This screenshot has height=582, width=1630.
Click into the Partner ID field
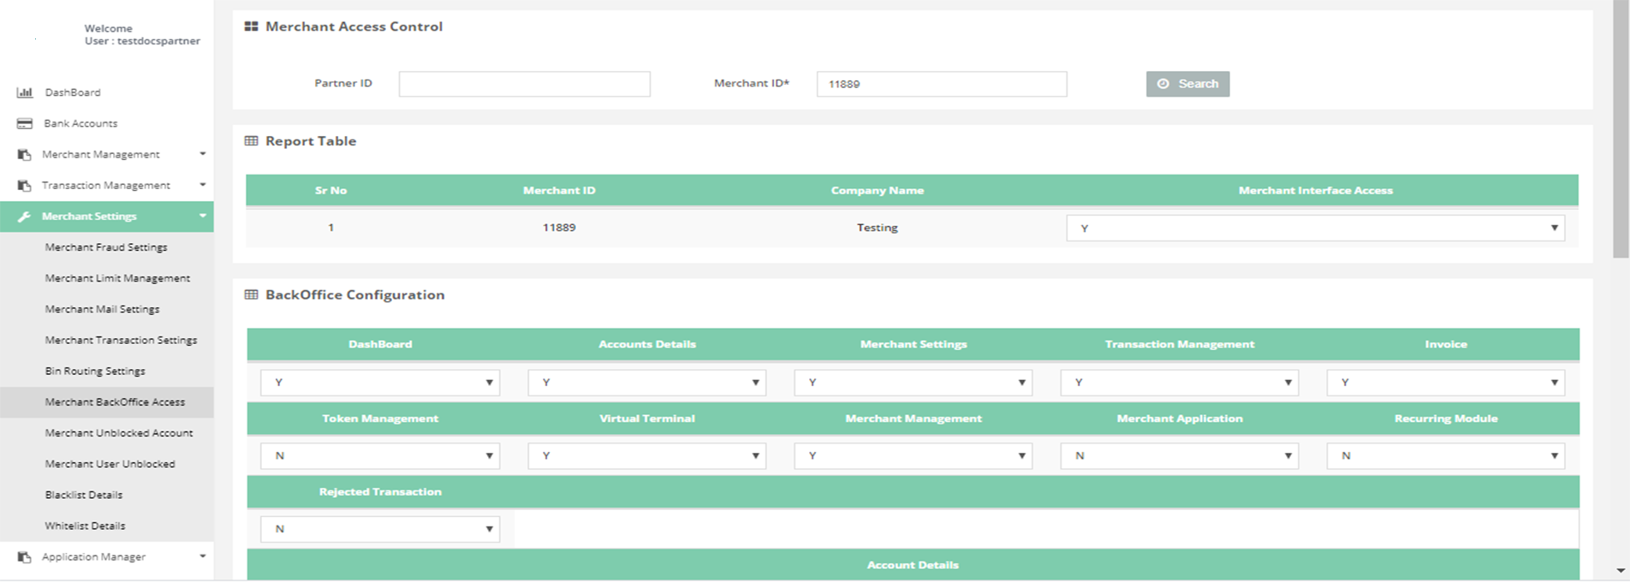[x=524, y=84]
